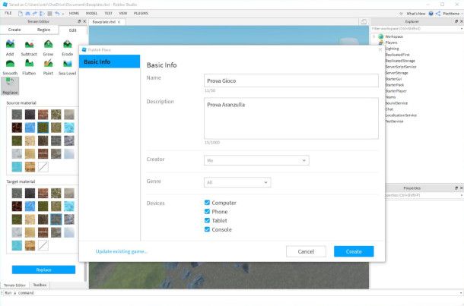Select the Replace terrain tool icon

point(10,86)
